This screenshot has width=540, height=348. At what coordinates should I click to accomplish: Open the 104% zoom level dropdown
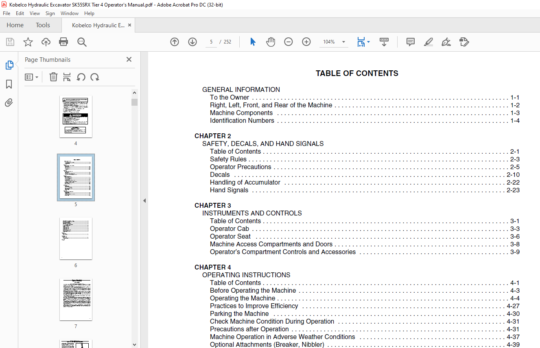[343, 42]
